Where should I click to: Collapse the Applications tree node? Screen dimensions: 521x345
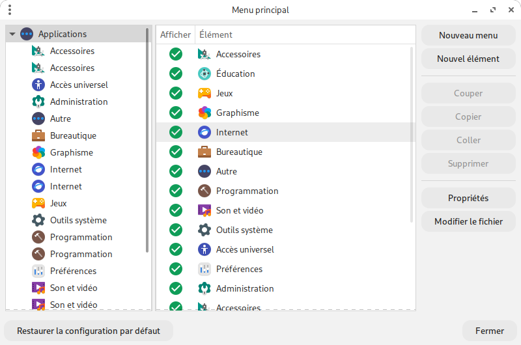coord(12,34)
